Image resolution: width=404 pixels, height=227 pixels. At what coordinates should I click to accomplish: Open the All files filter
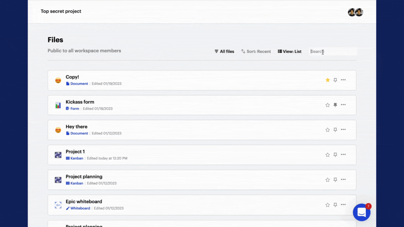[x=224, y=51]
